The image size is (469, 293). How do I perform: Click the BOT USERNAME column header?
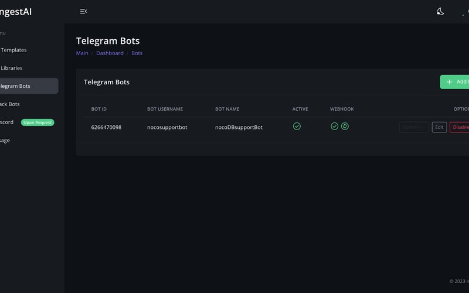pyautogui.click(x=165, y=109)
